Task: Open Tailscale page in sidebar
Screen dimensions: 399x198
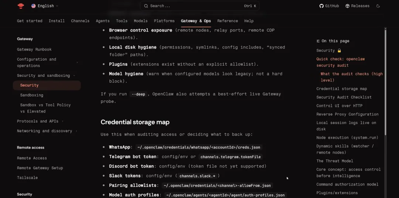Action: 27,178
